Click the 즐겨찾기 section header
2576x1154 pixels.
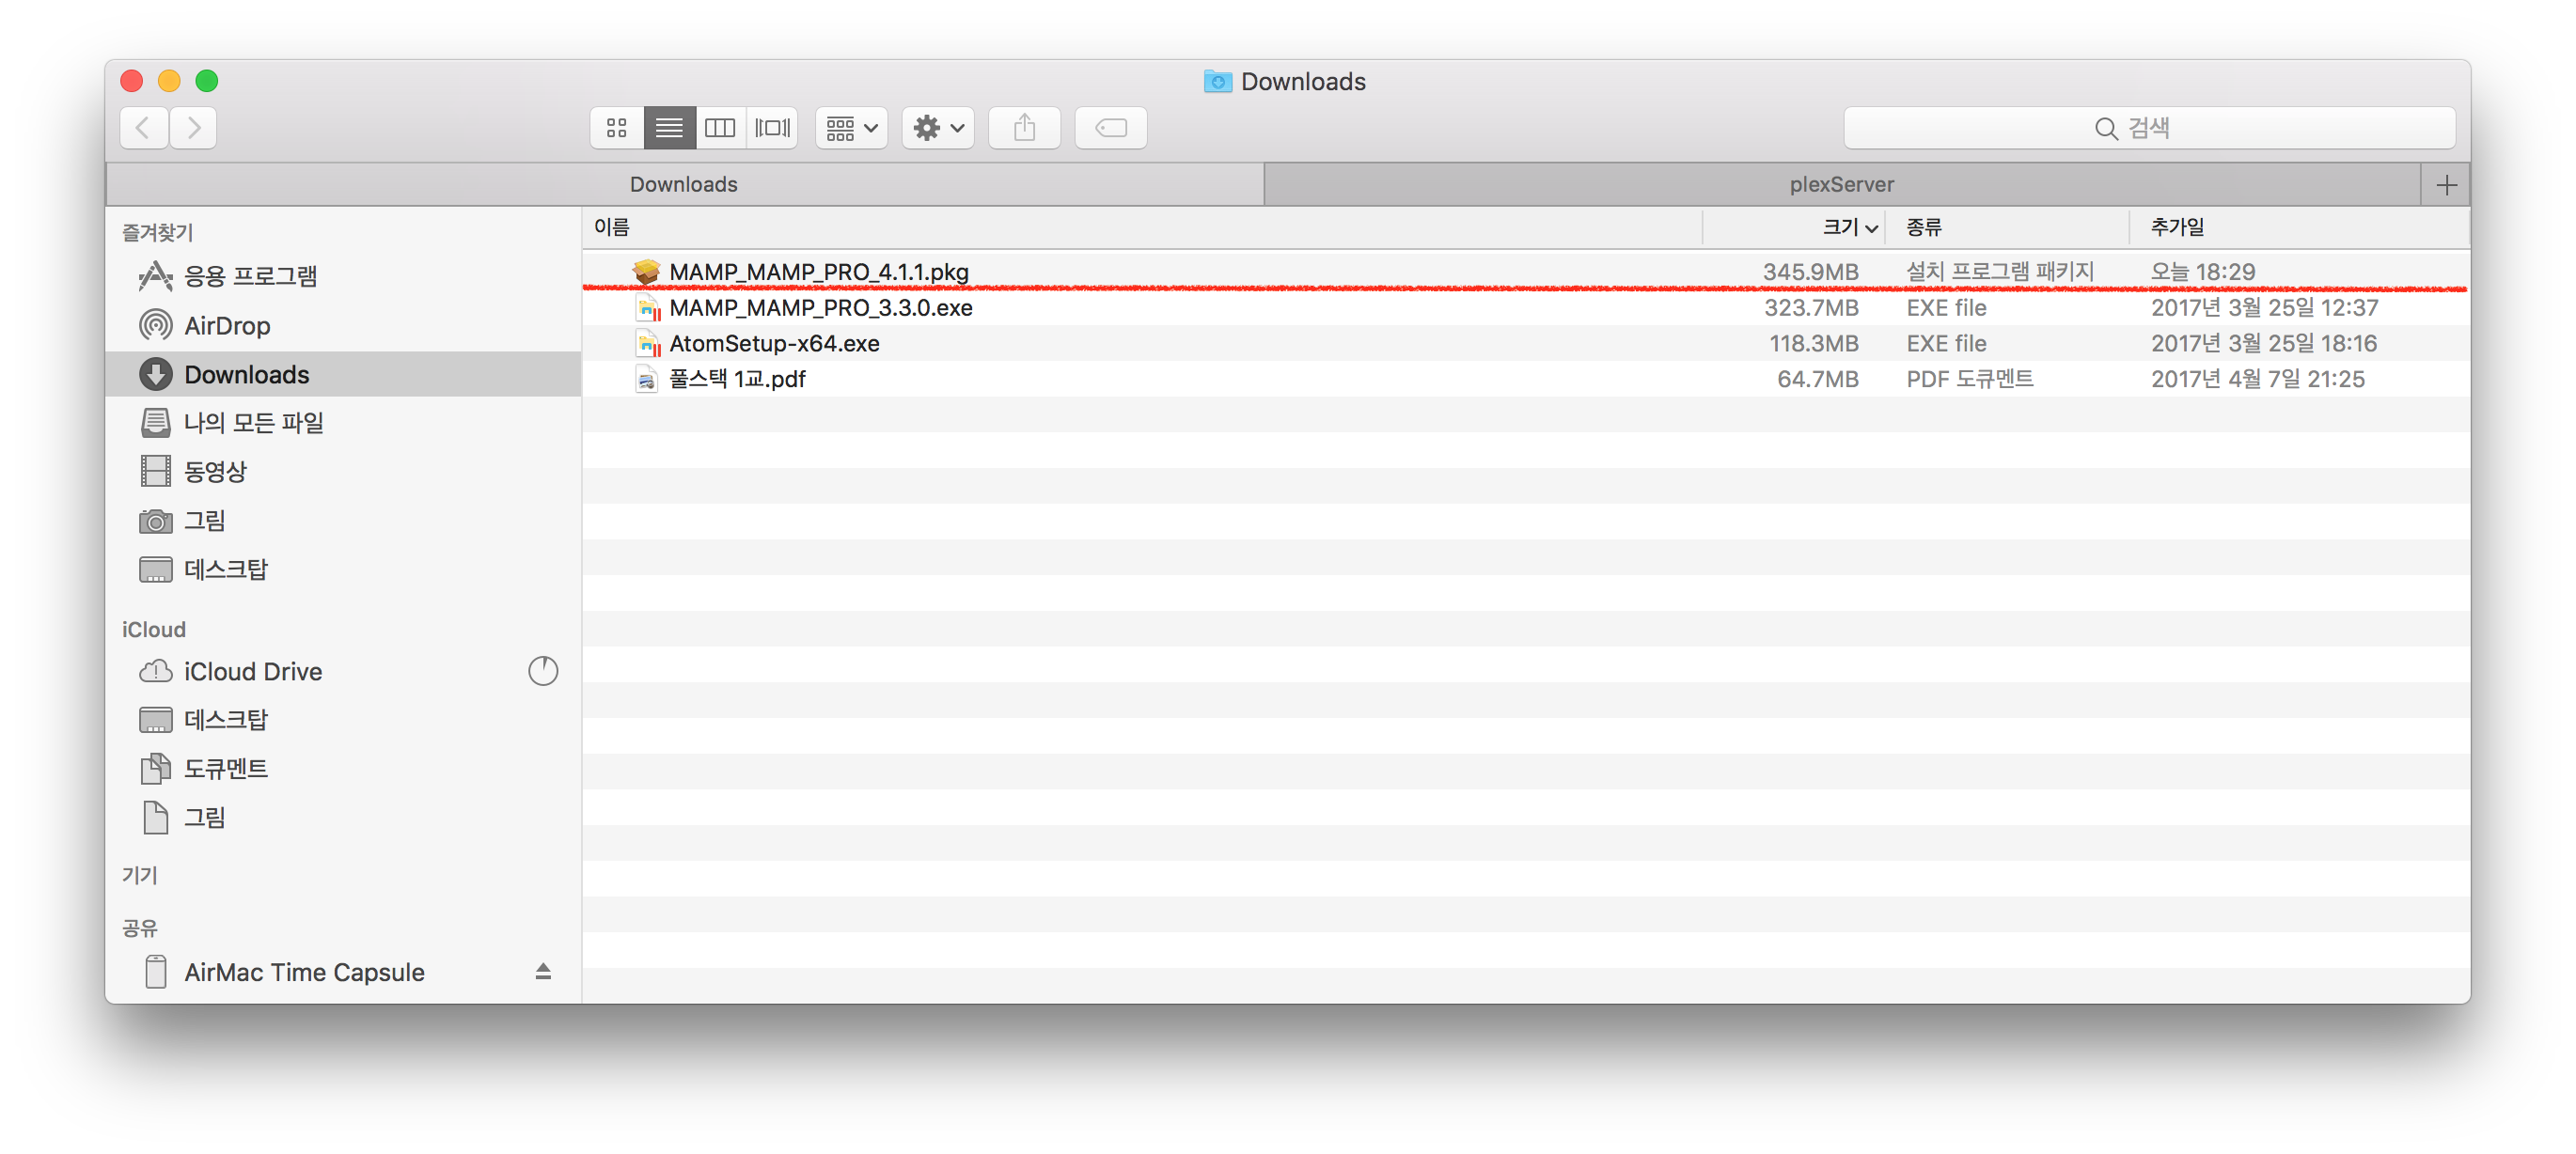point(158,232)
